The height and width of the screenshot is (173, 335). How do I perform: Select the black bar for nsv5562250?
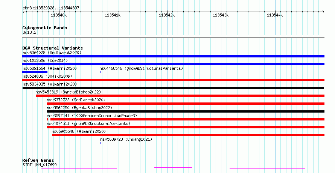(186, 111)
